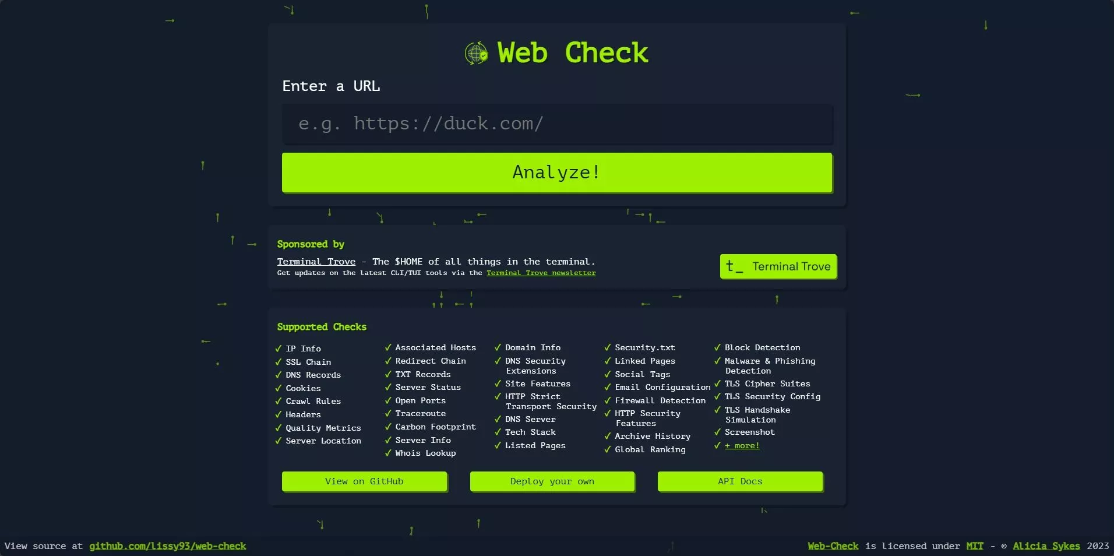Visit the Alicia Sykes footer link

pyautogui.click(x=1046, y=546)
